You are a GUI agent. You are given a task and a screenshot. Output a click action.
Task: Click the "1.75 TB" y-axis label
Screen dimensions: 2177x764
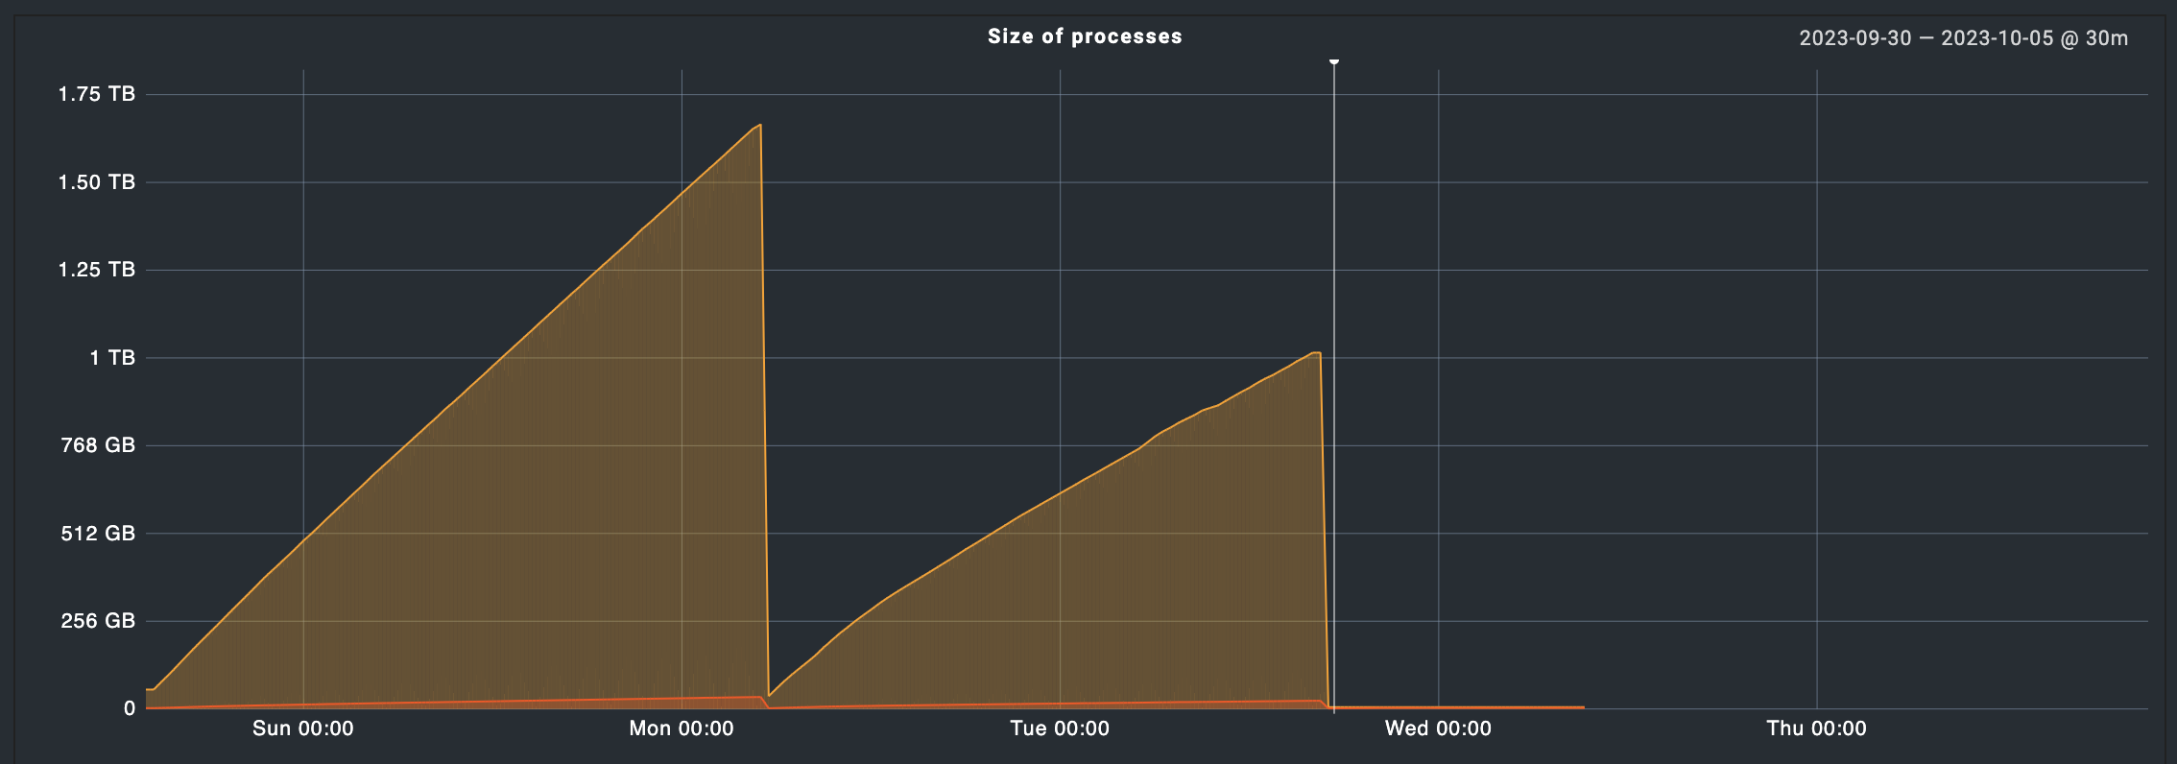click(x=97, y=94)
